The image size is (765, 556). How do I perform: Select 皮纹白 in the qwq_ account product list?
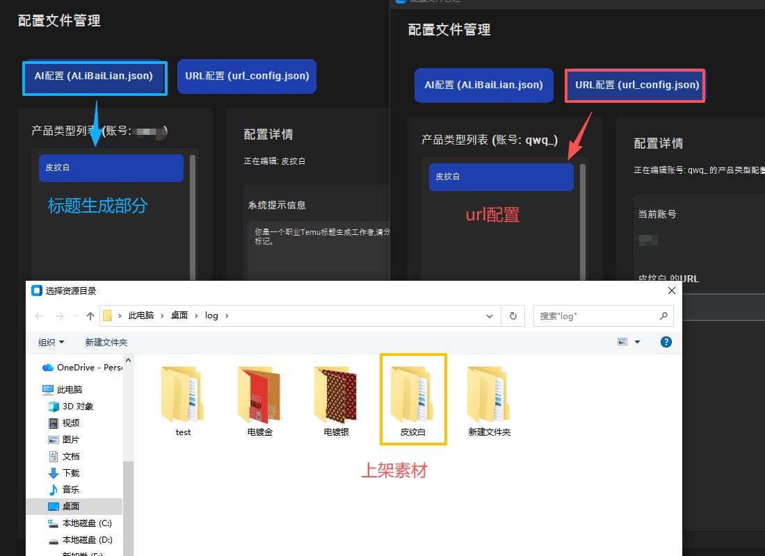pos(501,177)
